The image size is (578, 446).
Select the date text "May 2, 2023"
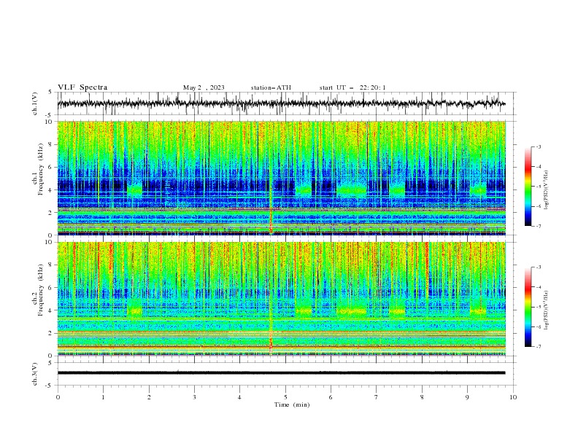tap(204, 87)
